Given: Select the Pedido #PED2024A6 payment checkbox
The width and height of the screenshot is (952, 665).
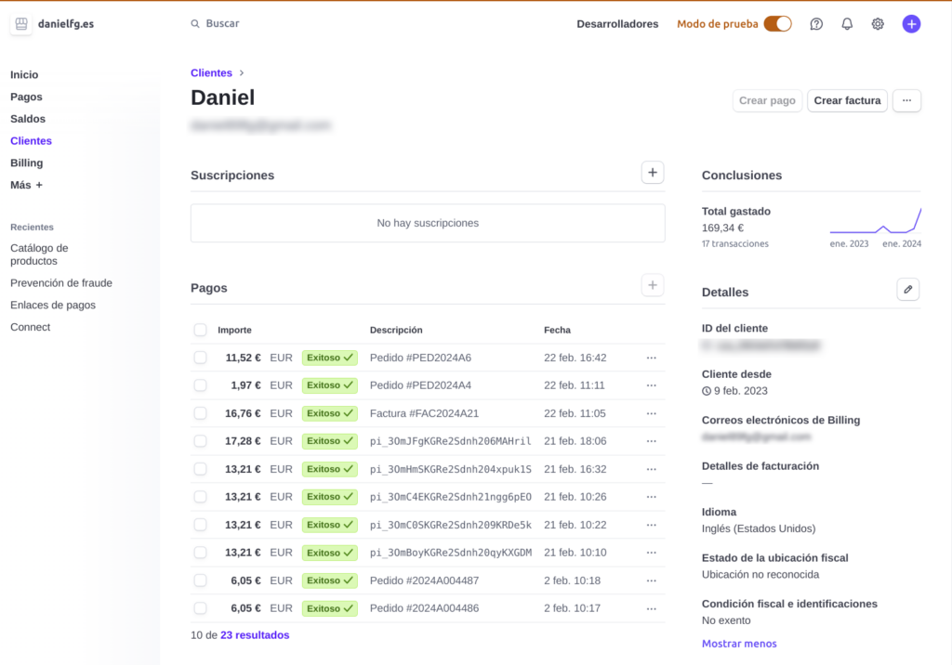Looking at the screenshot, I should point(200,358).
